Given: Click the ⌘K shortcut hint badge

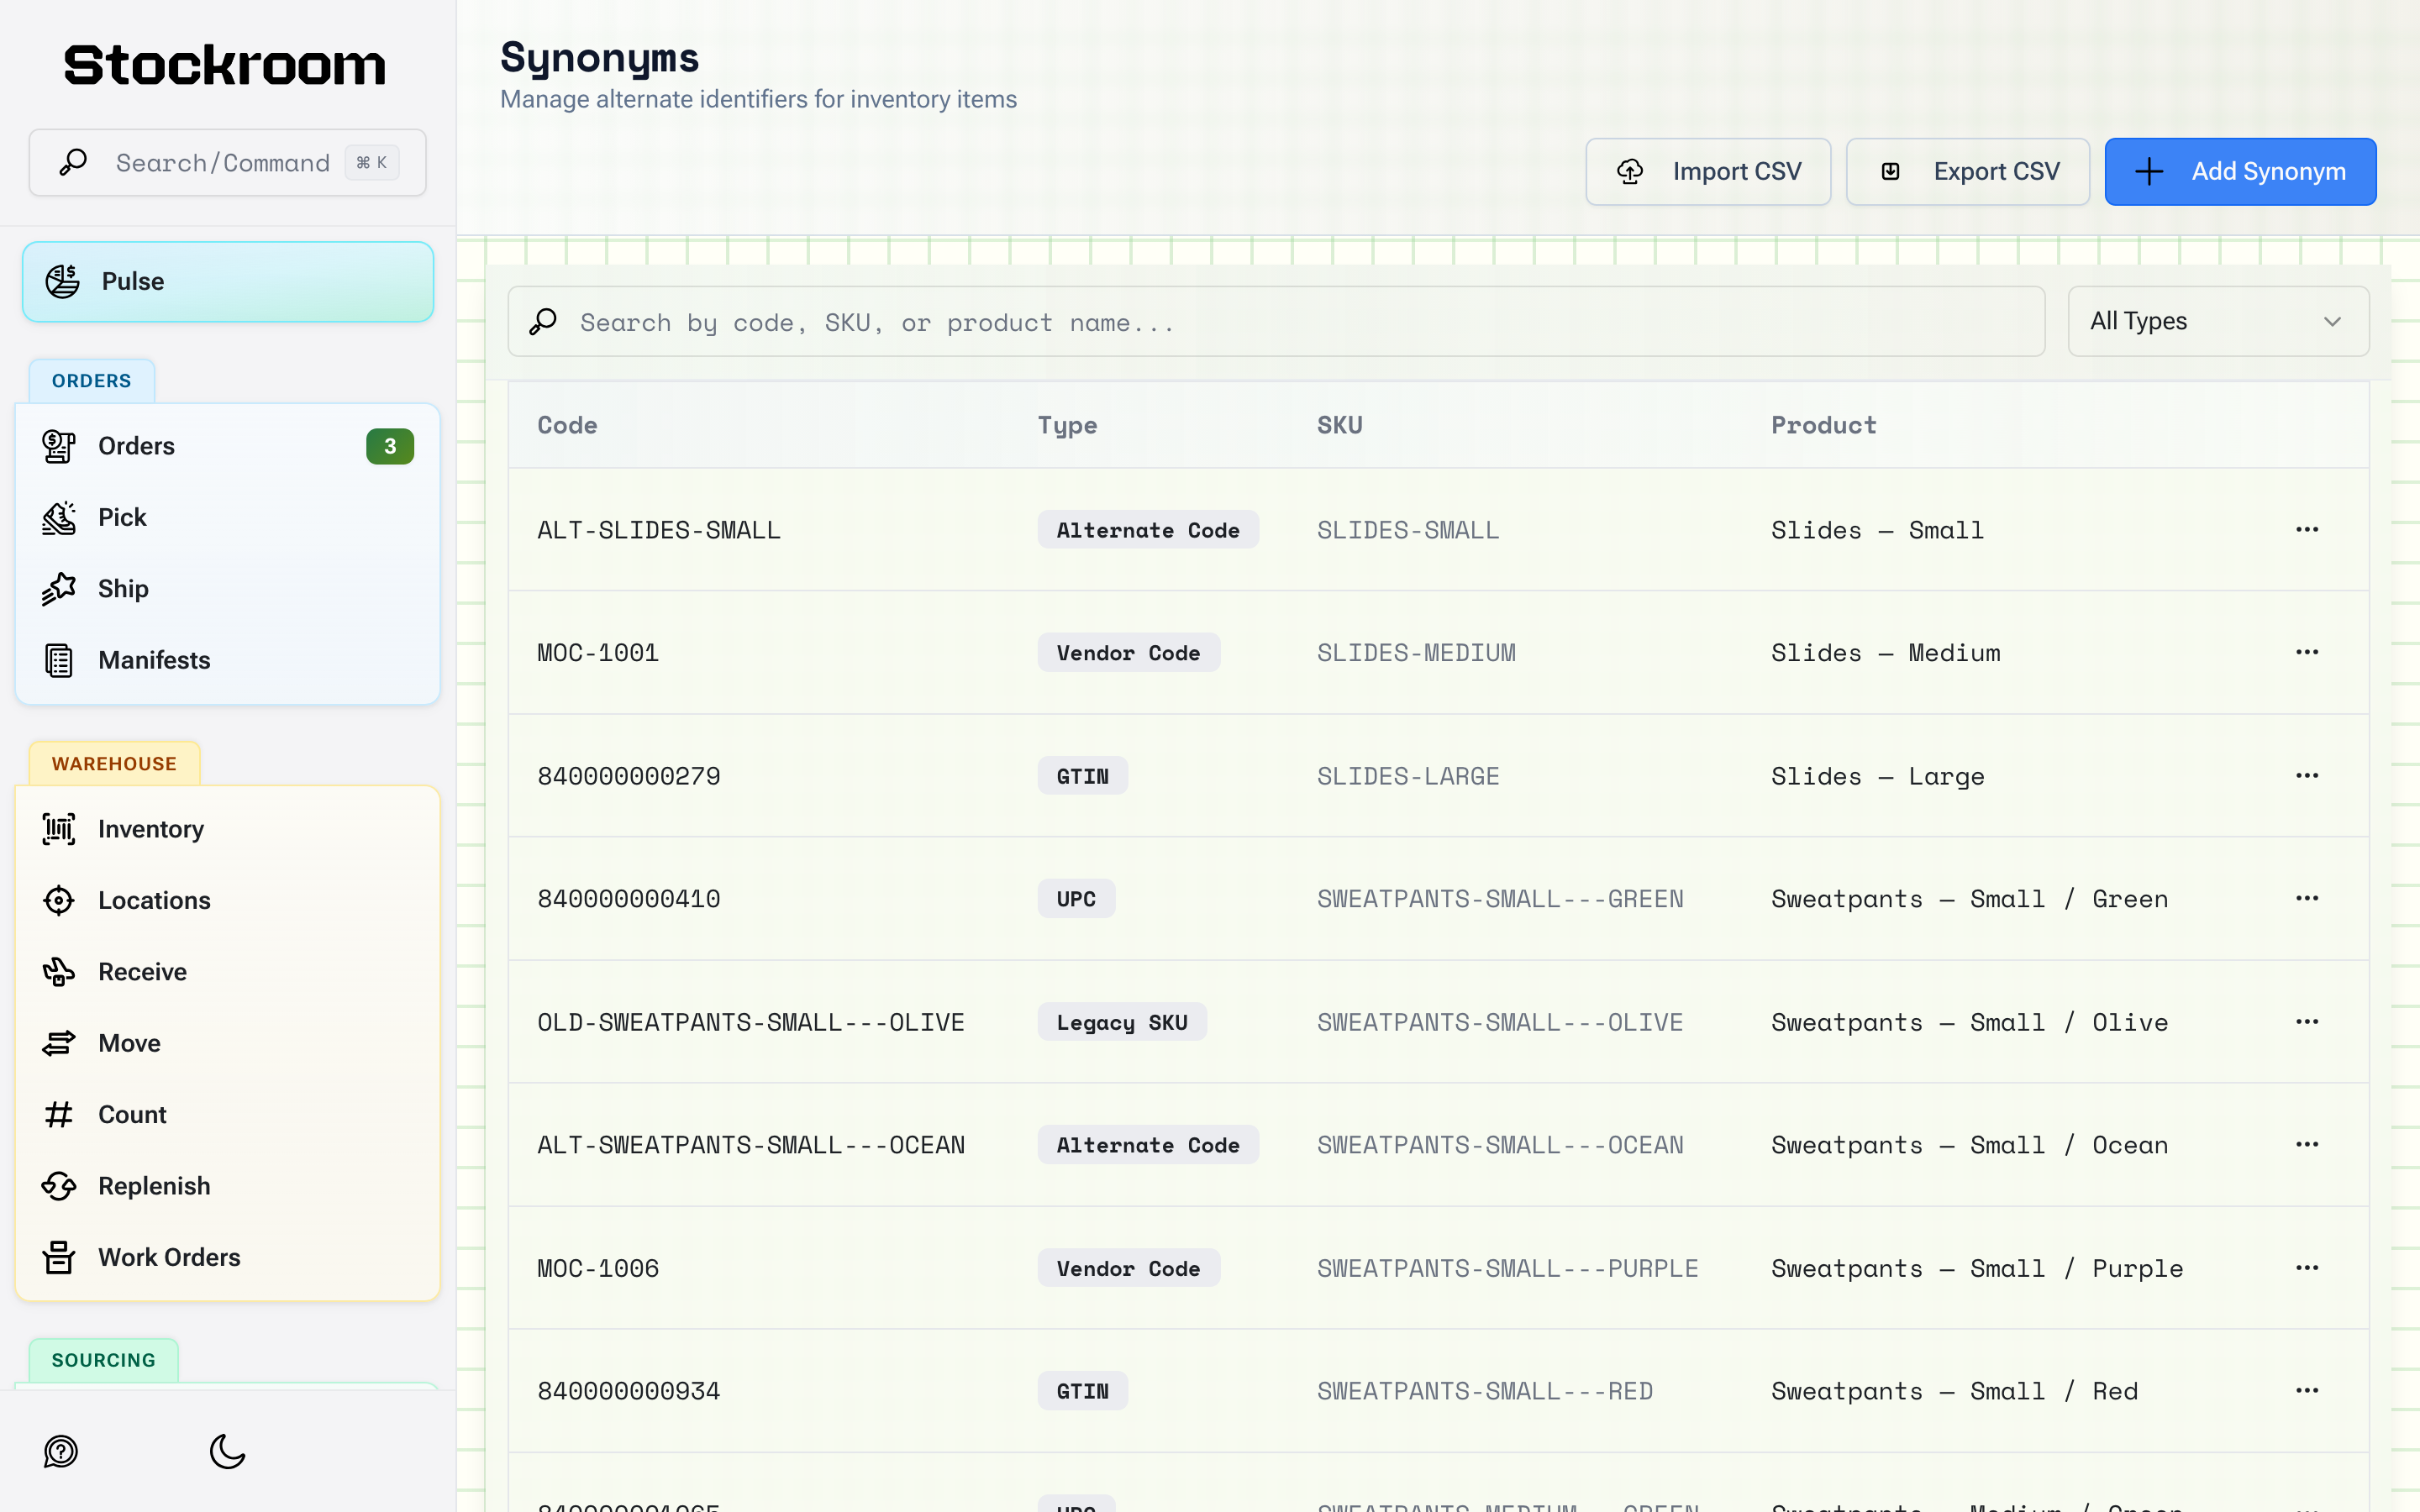Looking at the screenshot, I should (x=372, y=162).
